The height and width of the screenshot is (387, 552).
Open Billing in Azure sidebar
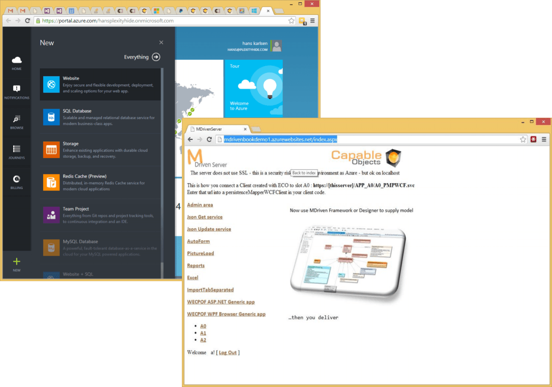coord(17,182)
